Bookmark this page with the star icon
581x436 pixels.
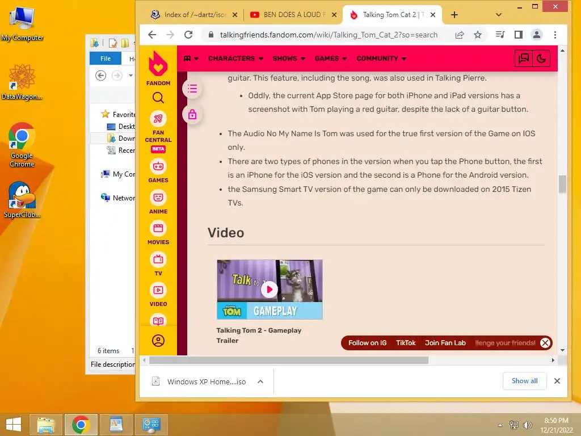coord(478,35)
